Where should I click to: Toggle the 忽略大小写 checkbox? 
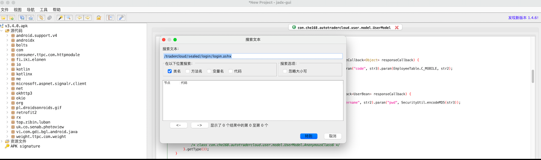click(x=285, y=71)
